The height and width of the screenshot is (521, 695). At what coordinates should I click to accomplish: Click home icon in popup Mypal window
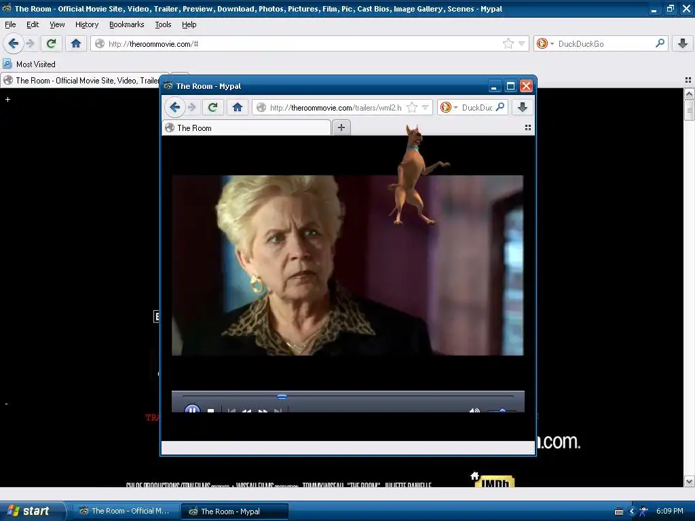point(238,107)
